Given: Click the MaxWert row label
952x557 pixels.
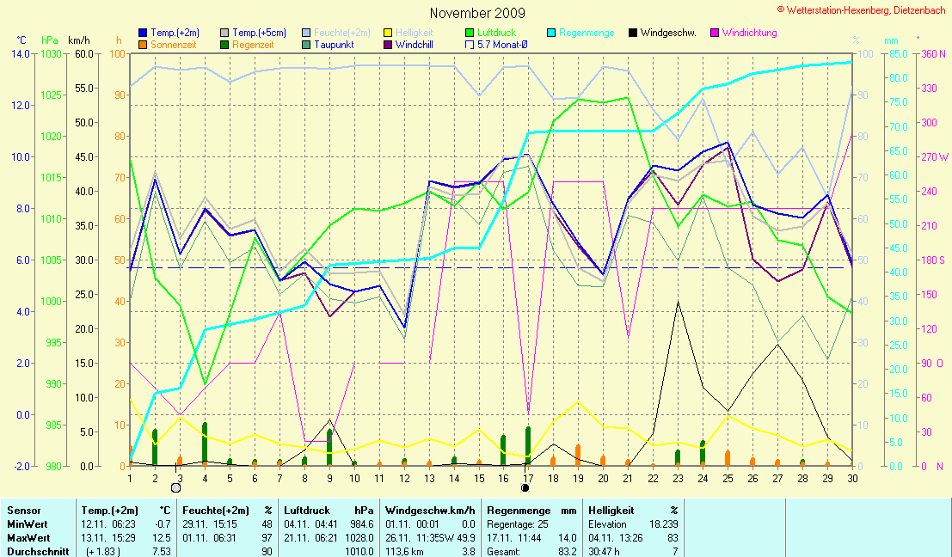Looking at the screenshot, I should click(x=28, y=538).
